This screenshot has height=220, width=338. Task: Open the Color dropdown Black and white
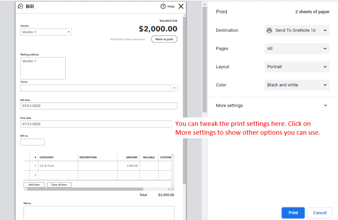click(297, 85)
